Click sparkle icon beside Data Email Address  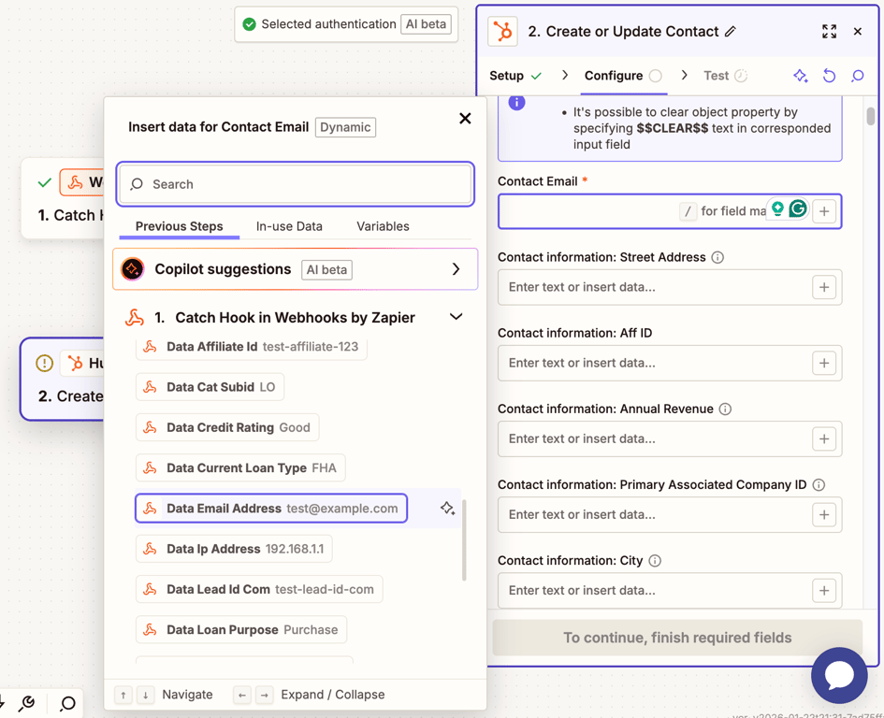(447, 509)
